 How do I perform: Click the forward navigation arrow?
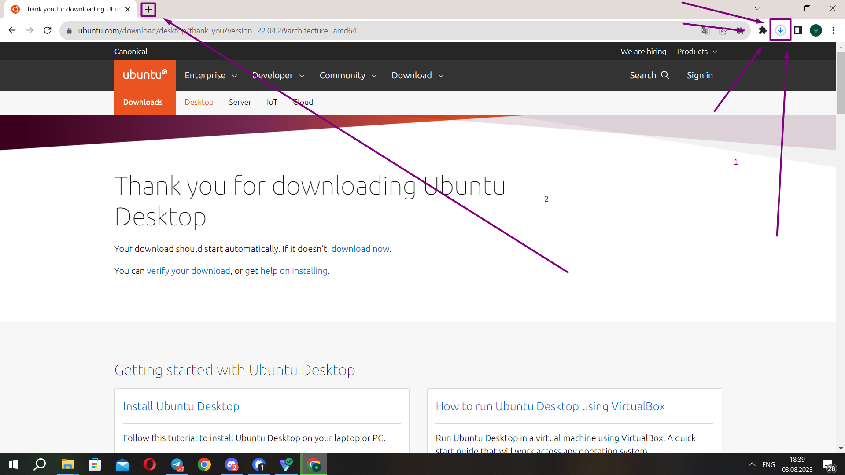[x=30, y=30]
